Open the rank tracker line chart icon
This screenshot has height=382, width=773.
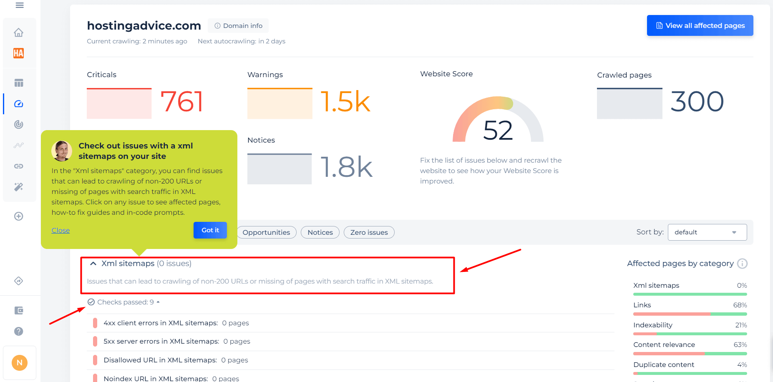click(18, 145)
